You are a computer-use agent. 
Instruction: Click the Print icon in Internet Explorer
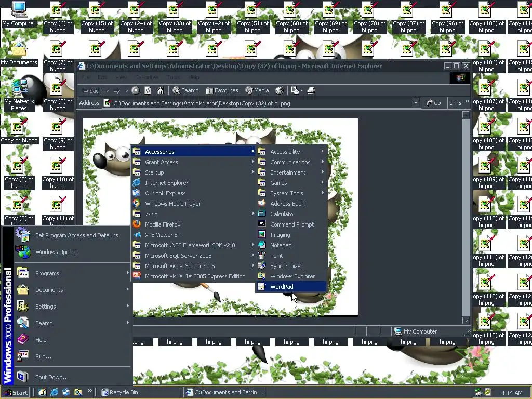coord(311,90)
